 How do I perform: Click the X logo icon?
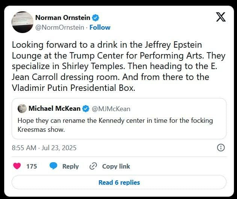tap(220, 17)
